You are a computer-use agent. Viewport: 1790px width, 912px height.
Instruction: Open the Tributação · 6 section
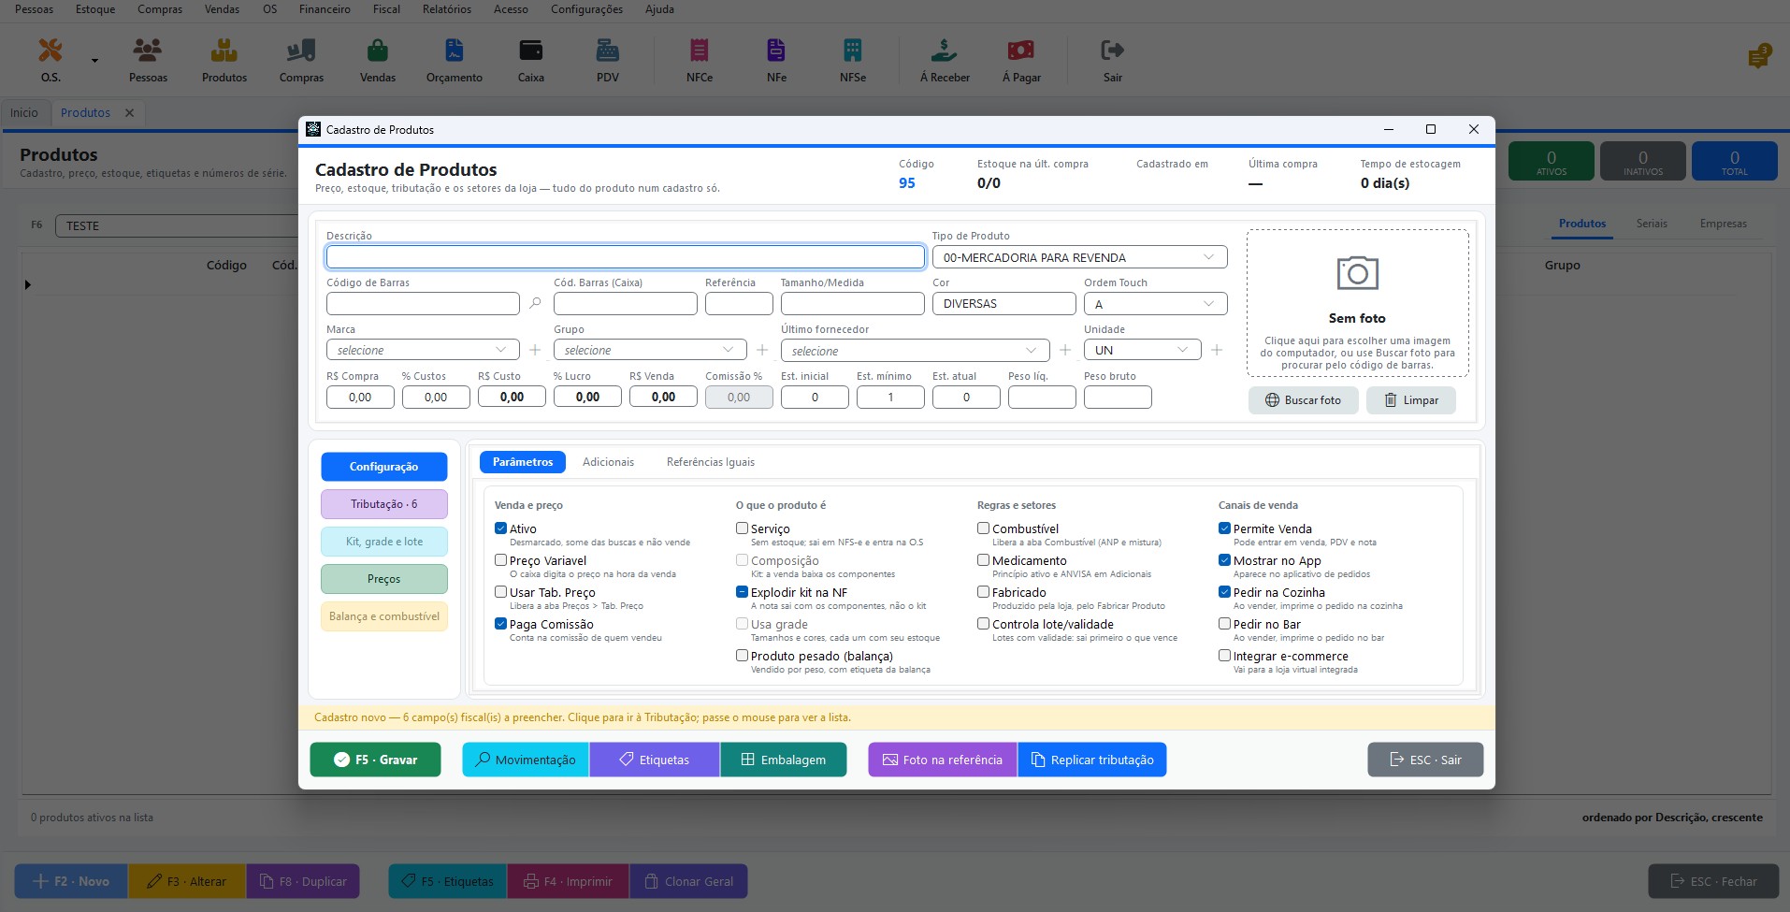tap(384, 504)
